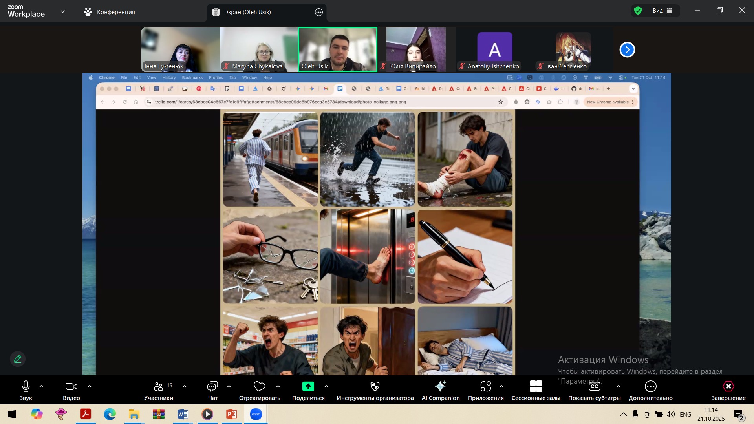Screen dimensions: 754x424
Task: Click the Завершение end meeting button
Action: click(728, 387)
